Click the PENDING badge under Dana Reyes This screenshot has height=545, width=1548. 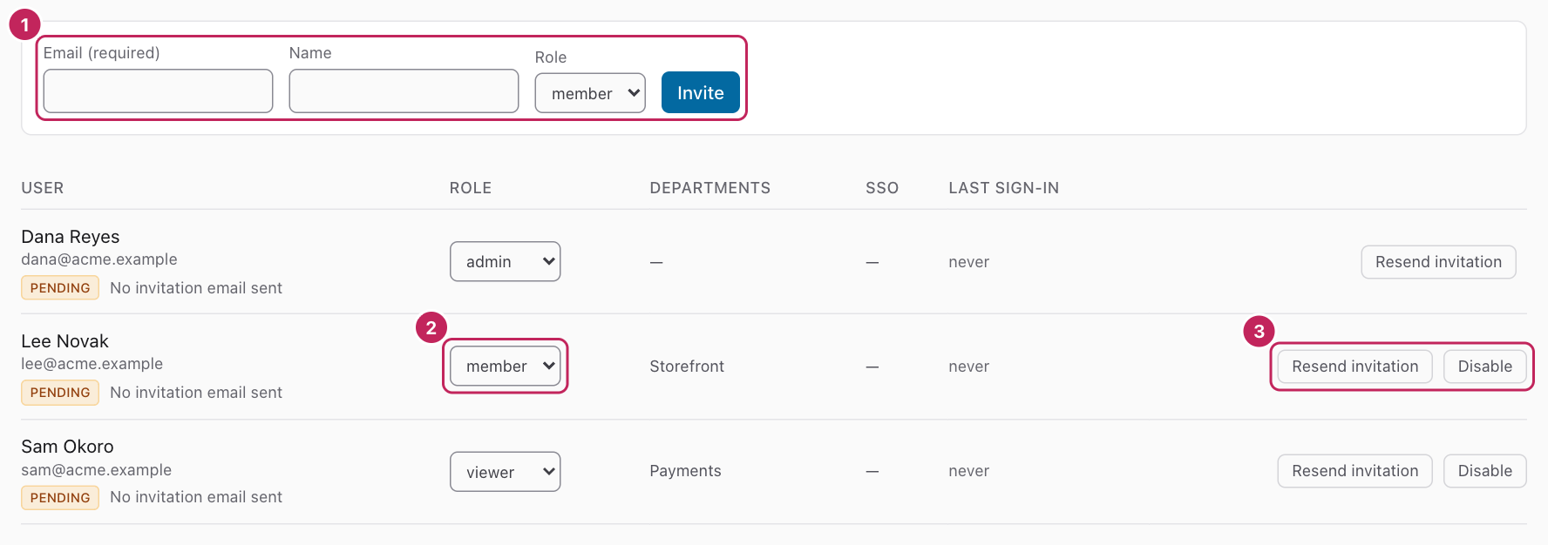coord(60,288)
